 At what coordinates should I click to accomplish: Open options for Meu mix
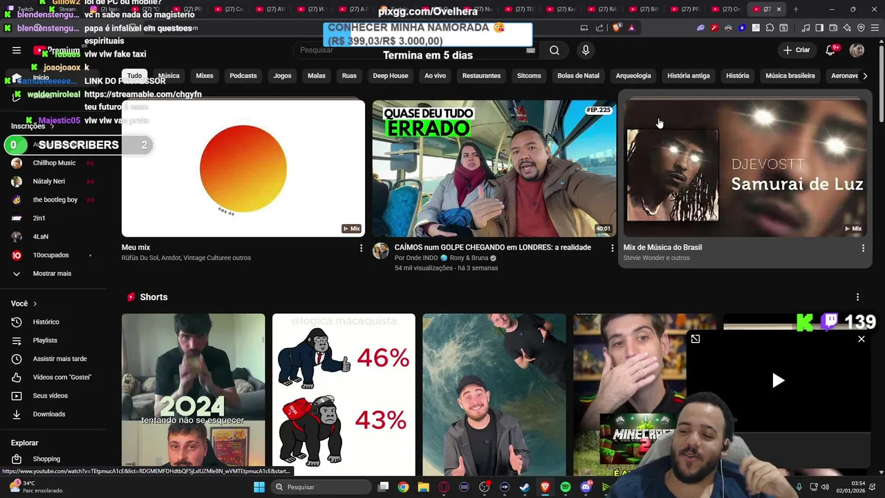(361, 248)
